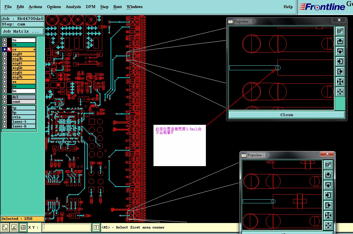353x234 pixels.
Task: Open the Edit menu
Action: [20, 7]
